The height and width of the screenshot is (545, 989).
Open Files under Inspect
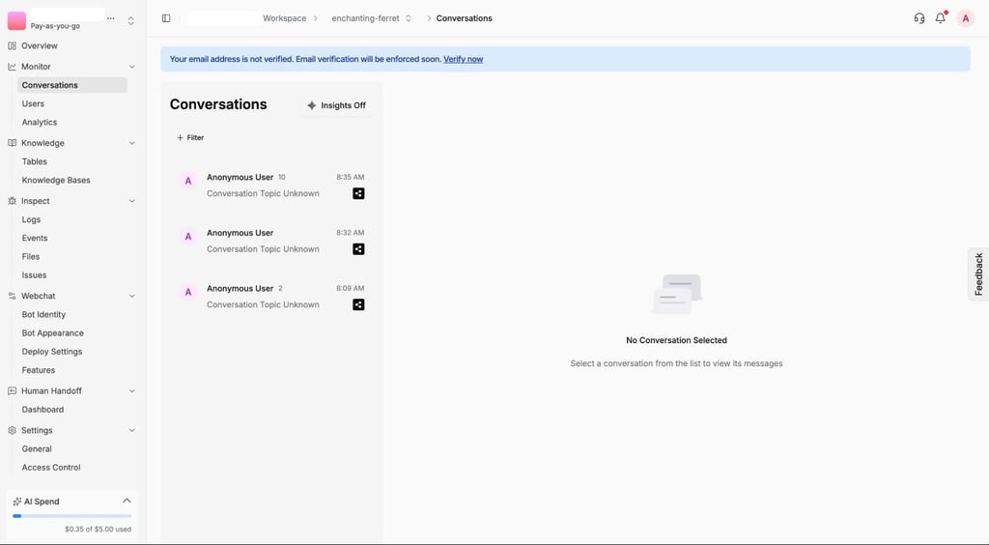[30, 257]
